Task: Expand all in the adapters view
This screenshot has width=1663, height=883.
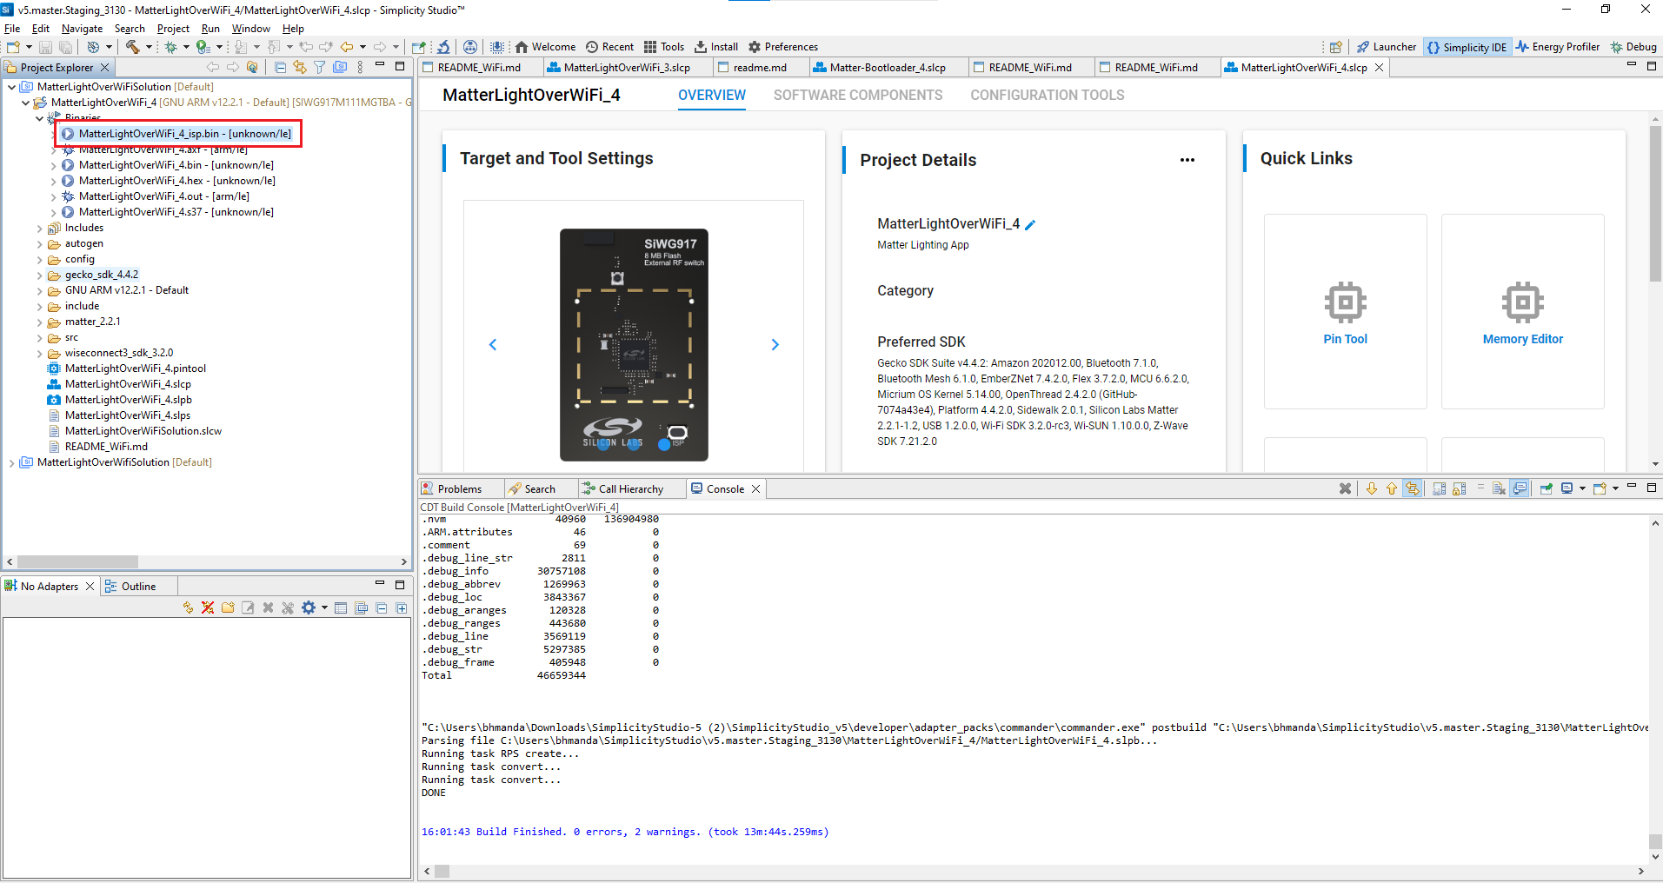Action: (x=402, y=607)
